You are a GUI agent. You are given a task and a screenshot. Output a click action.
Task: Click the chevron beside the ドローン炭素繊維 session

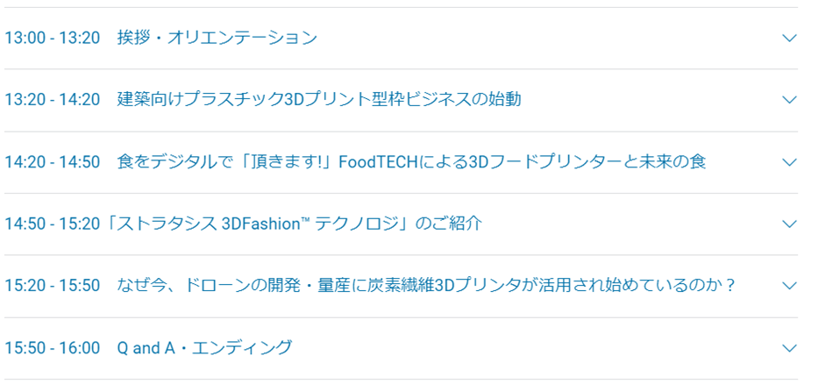[x=789, y=286]
